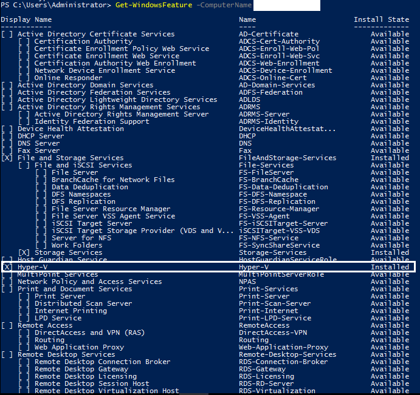Click the Web-Application-Proxy name entry
Screen dimensions: 420x395
(x=283, y=347)
